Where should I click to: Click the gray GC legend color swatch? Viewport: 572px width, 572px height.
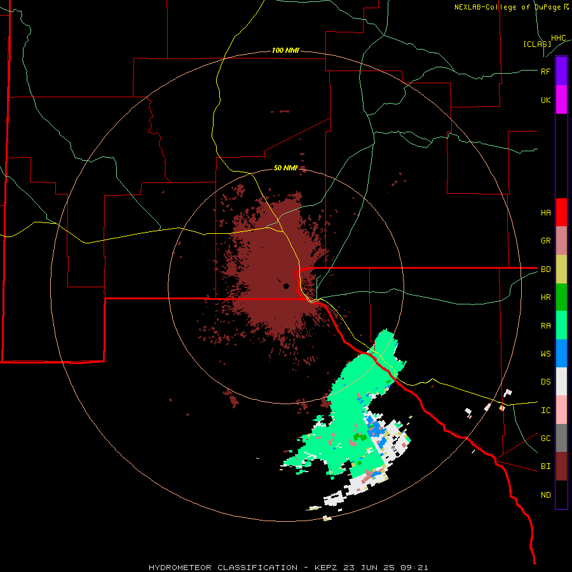pyautogui.click(x=561, y=438)
